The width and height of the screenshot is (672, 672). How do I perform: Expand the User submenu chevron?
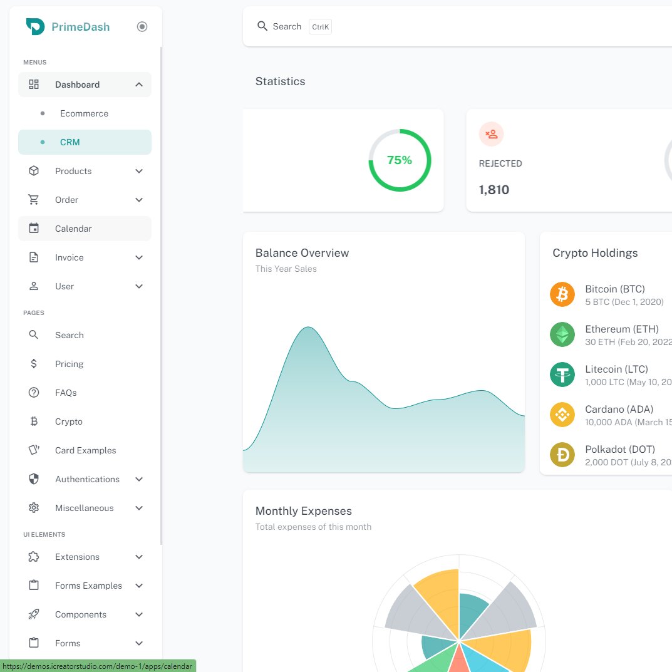click(x=139, y=286)
